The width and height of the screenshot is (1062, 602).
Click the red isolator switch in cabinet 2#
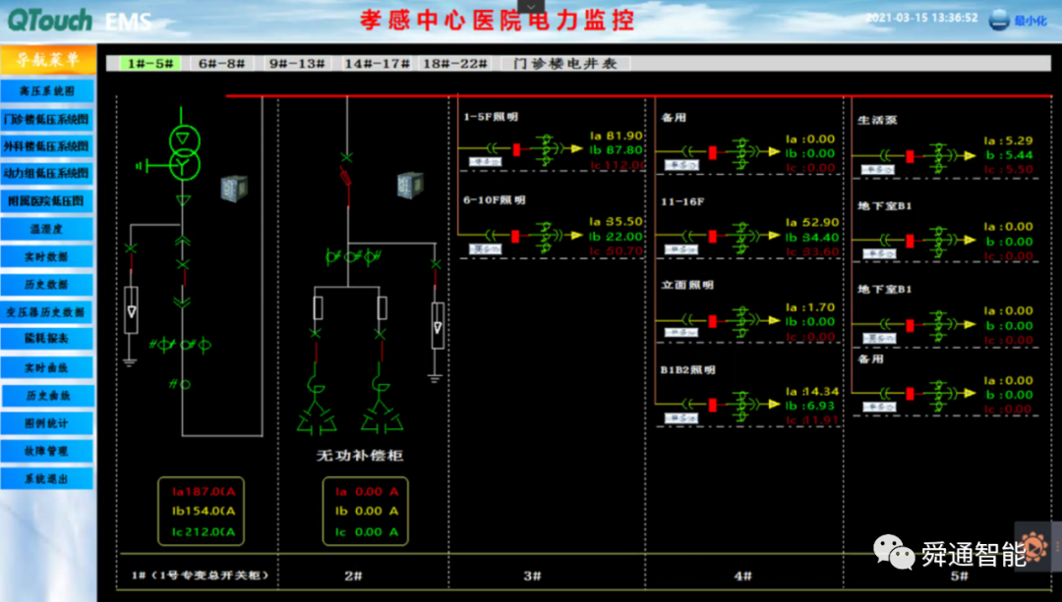click(x=346, y=179)
